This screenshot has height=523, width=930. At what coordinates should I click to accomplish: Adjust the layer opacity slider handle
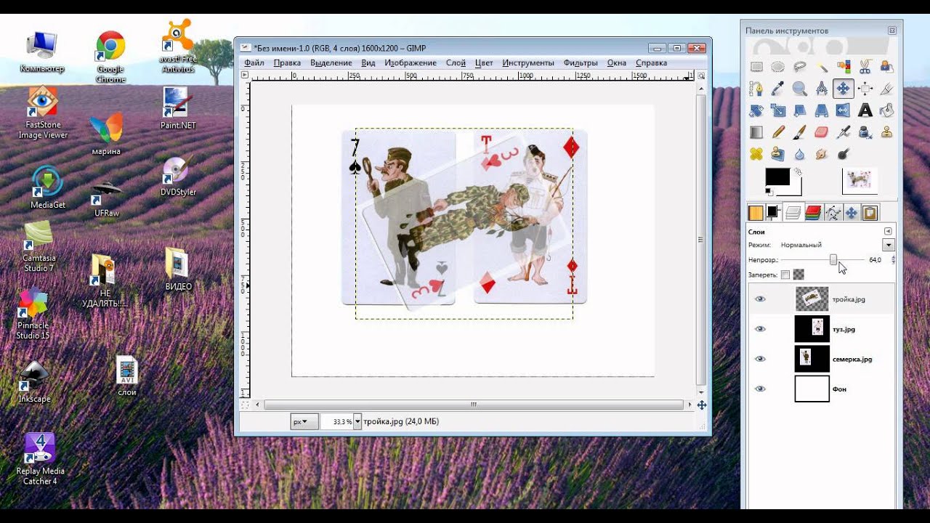click(x=833, y=259)
